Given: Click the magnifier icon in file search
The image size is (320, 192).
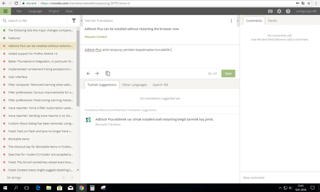Looking at the screenshot, I should click(x=4, y=21).
